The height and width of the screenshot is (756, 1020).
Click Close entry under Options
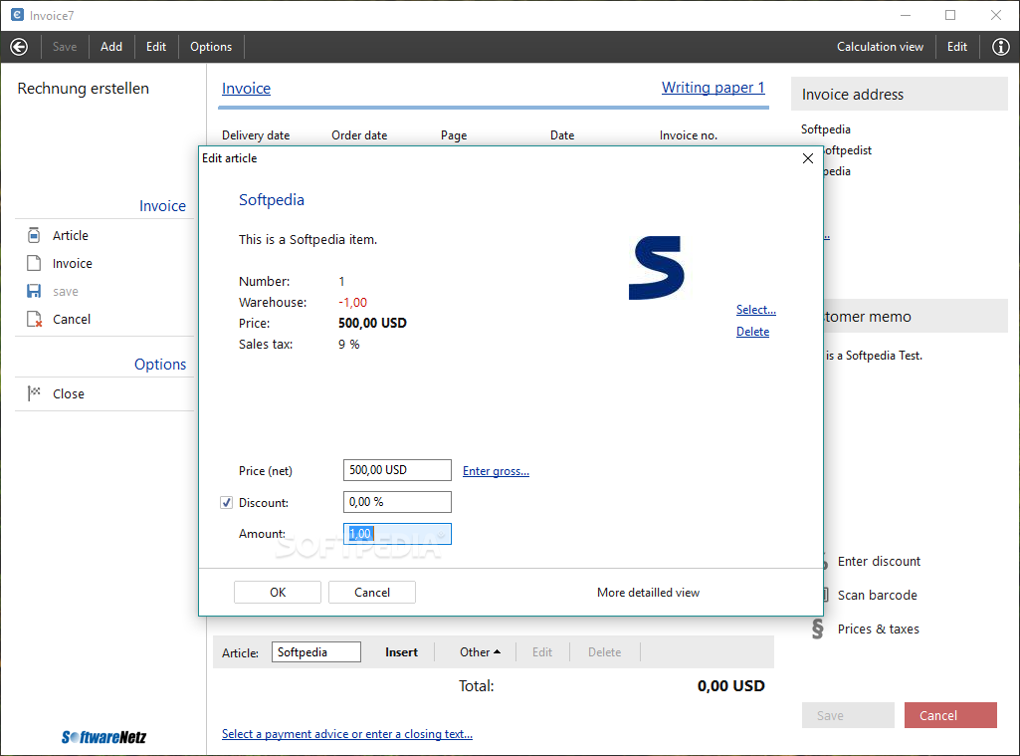tap(69, 393)
